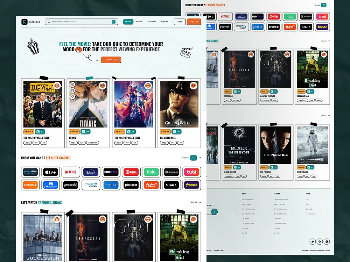Mark Titanic as watched with the checkmark toggle
350x262 pixels.
(x=72, y=84)
